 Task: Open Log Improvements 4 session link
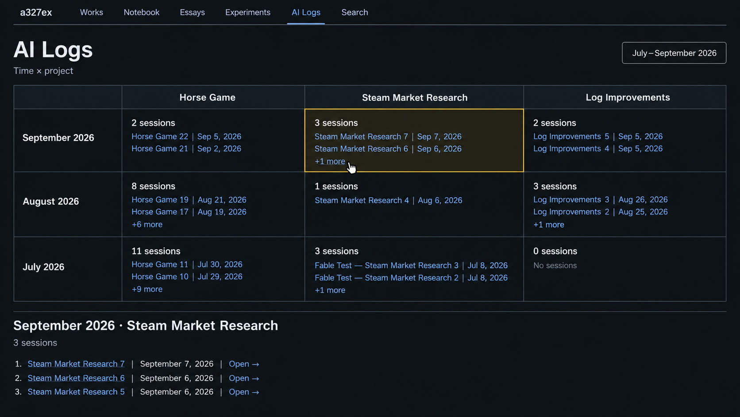pos(598,148)
